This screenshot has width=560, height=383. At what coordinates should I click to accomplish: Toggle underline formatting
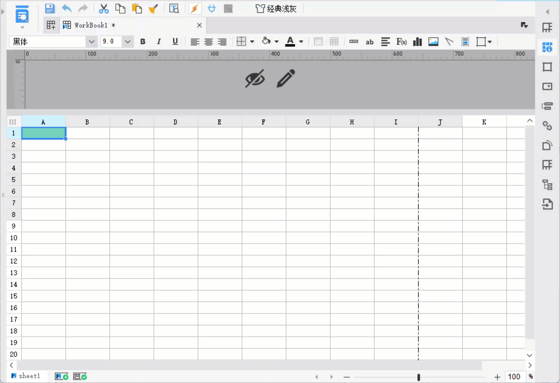click(x=175, y=42)
